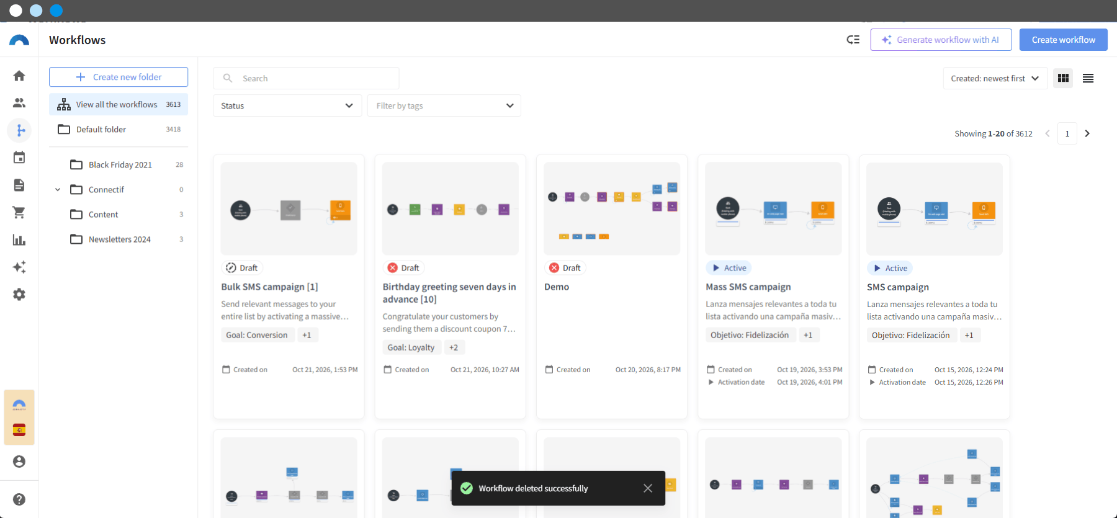
Task: Click the SMS campaign title
Action: [898, 287]
